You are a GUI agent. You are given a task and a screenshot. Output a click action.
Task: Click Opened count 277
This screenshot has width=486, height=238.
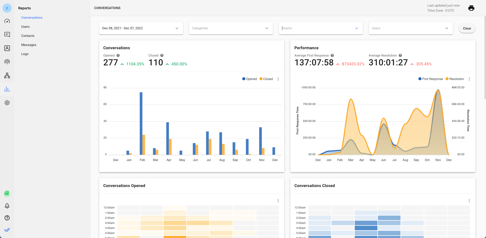pyautogui.click(x=111, y=63)
